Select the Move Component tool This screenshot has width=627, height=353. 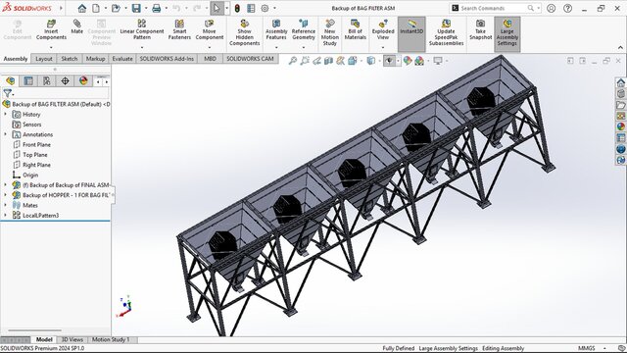(210, 30)
